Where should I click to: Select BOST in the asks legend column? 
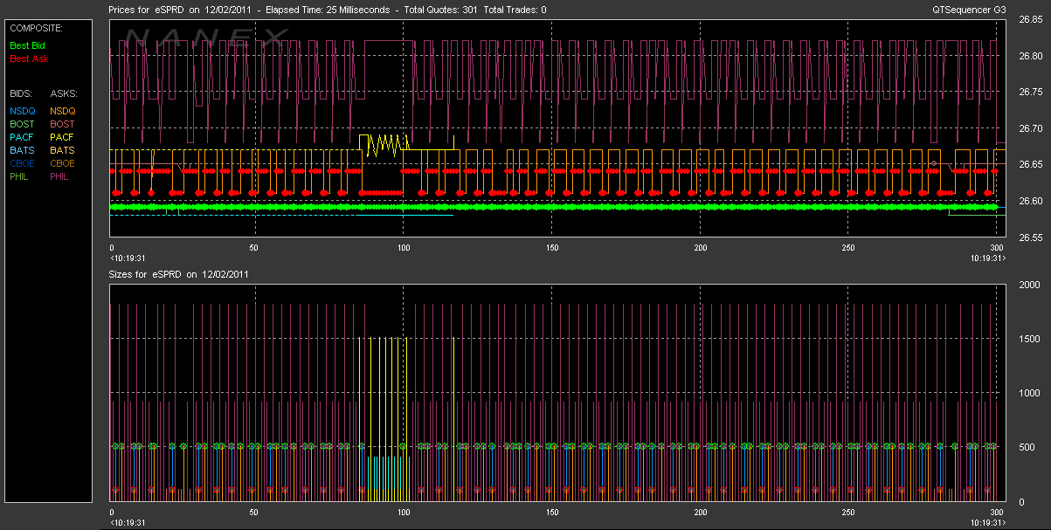click(63, 124)
